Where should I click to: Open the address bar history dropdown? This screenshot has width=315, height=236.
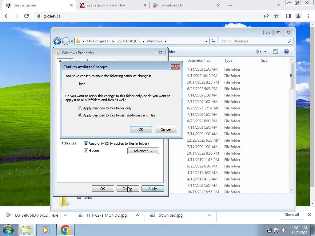click(x=206, y=41)
